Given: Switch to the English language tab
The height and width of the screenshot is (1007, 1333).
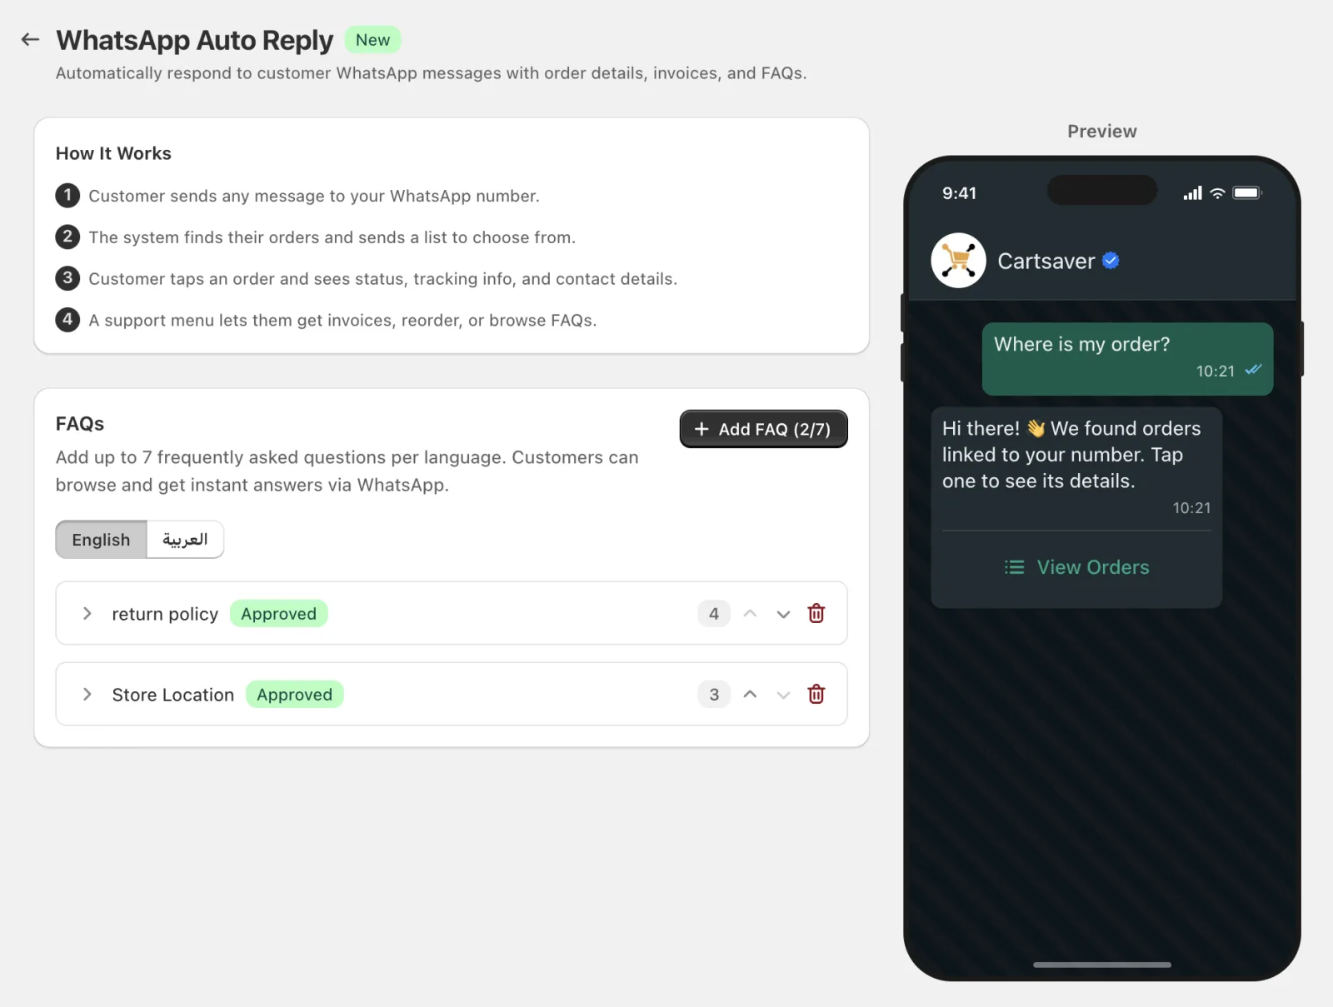Looking at the screenshot, I should point(101,540).
